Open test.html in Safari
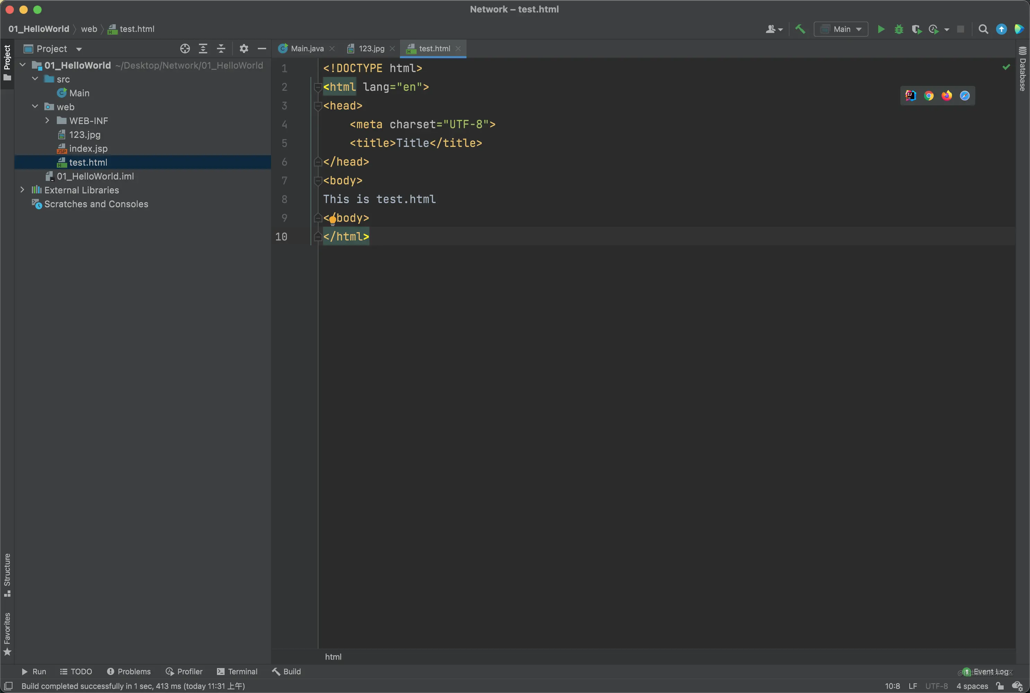The image size is (1030, 693). (964, 96)
